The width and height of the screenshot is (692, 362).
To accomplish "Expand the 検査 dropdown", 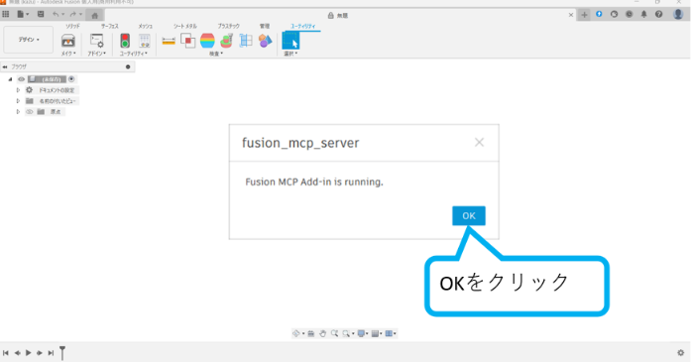I will click(216, 54).
